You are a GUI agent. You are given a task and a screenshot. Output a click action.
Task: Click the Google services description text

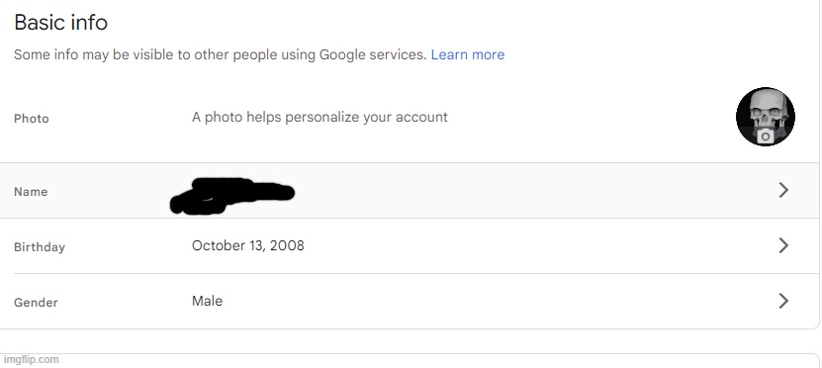tap(221, 54)
